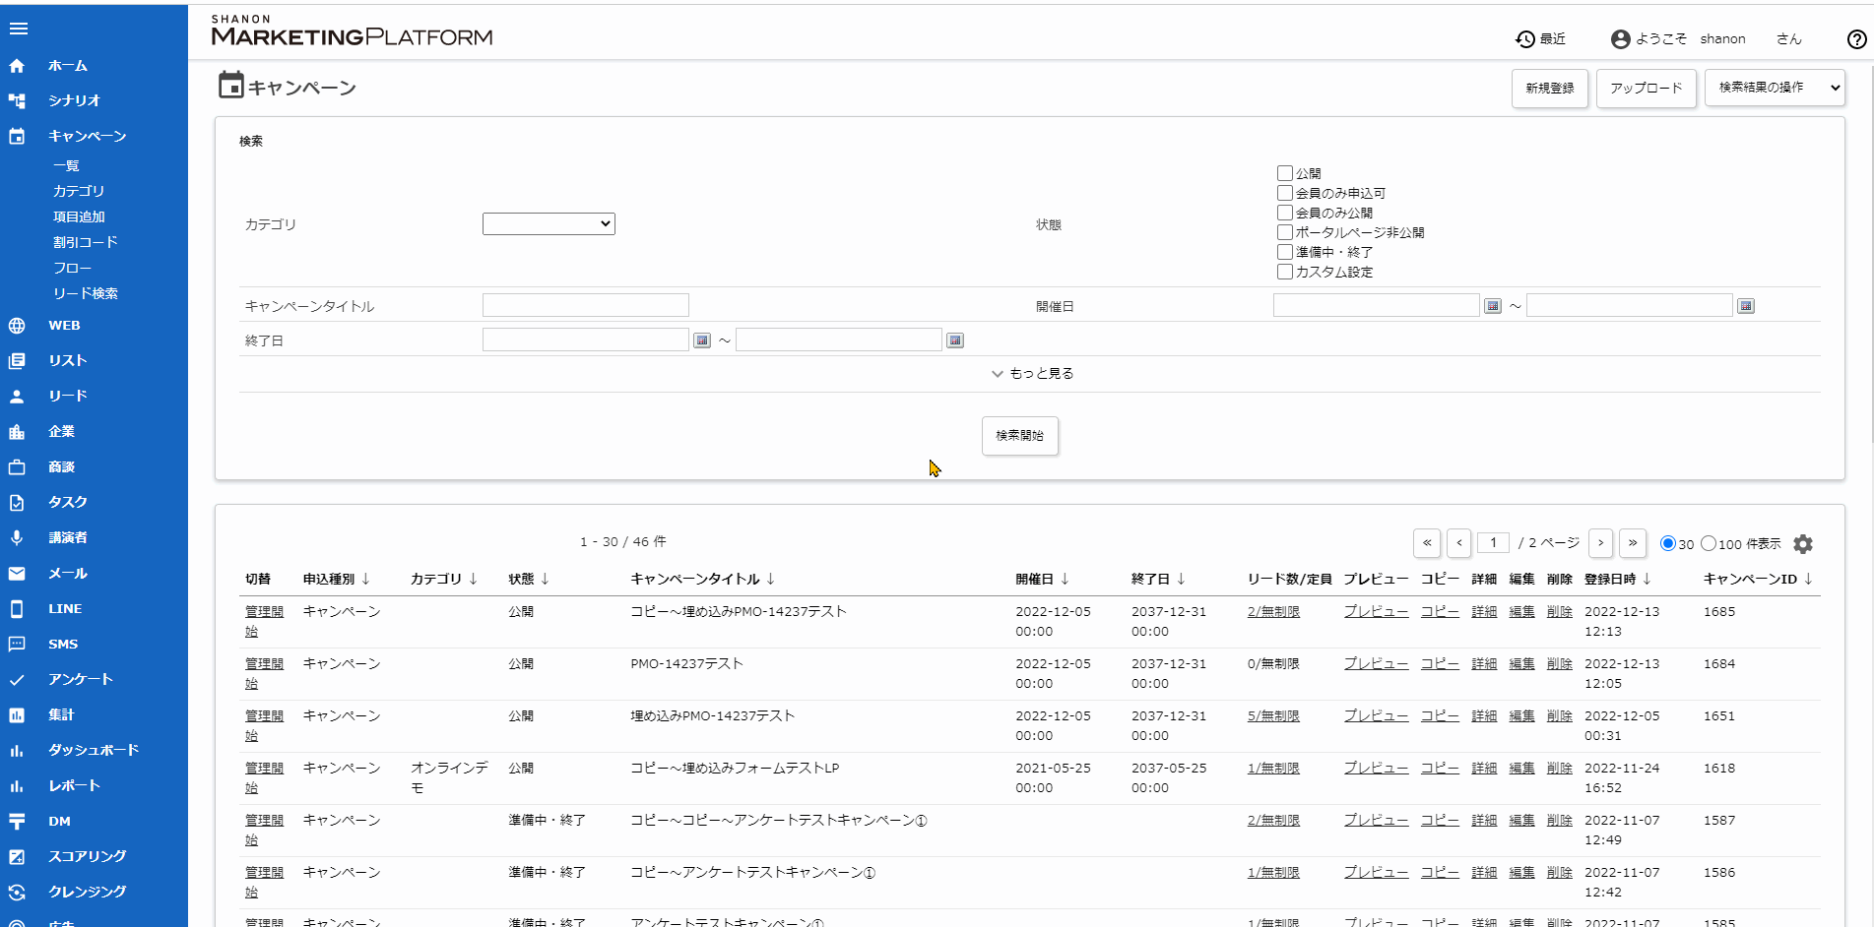The height and width of the screenshot is (927, 1874).
Task: Click into キャンペーンタイトル input field
Action: tap(586, 305)
